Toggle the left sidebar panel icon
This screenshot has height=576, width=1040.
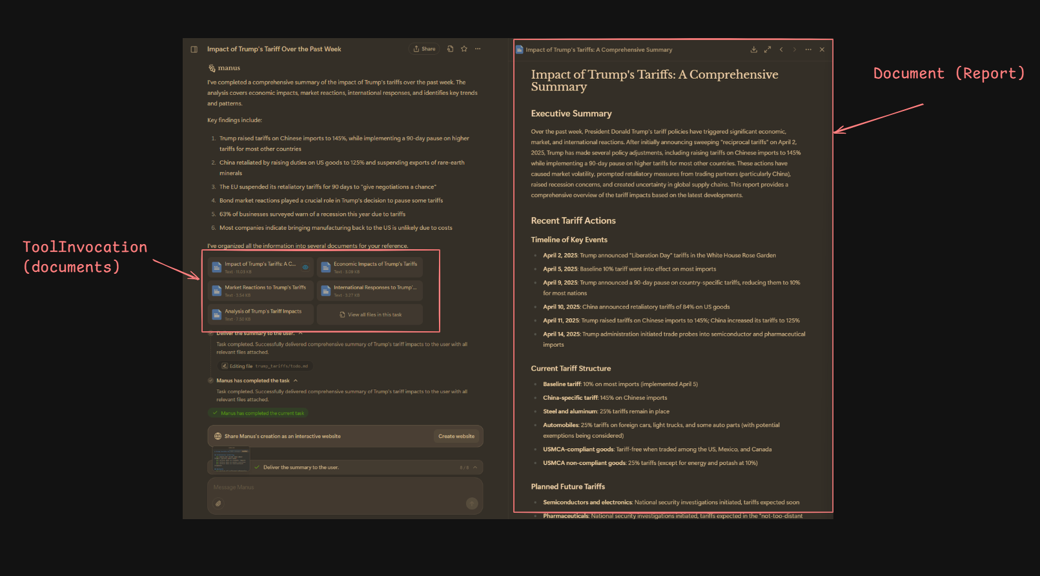click(x=194, y=49)
